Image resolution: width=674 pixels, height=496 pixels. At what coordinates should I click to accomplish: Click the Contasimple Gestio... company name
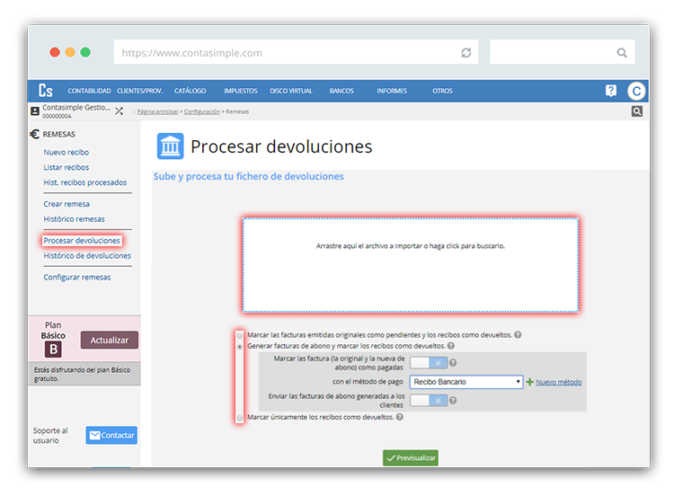click(76, 108)
